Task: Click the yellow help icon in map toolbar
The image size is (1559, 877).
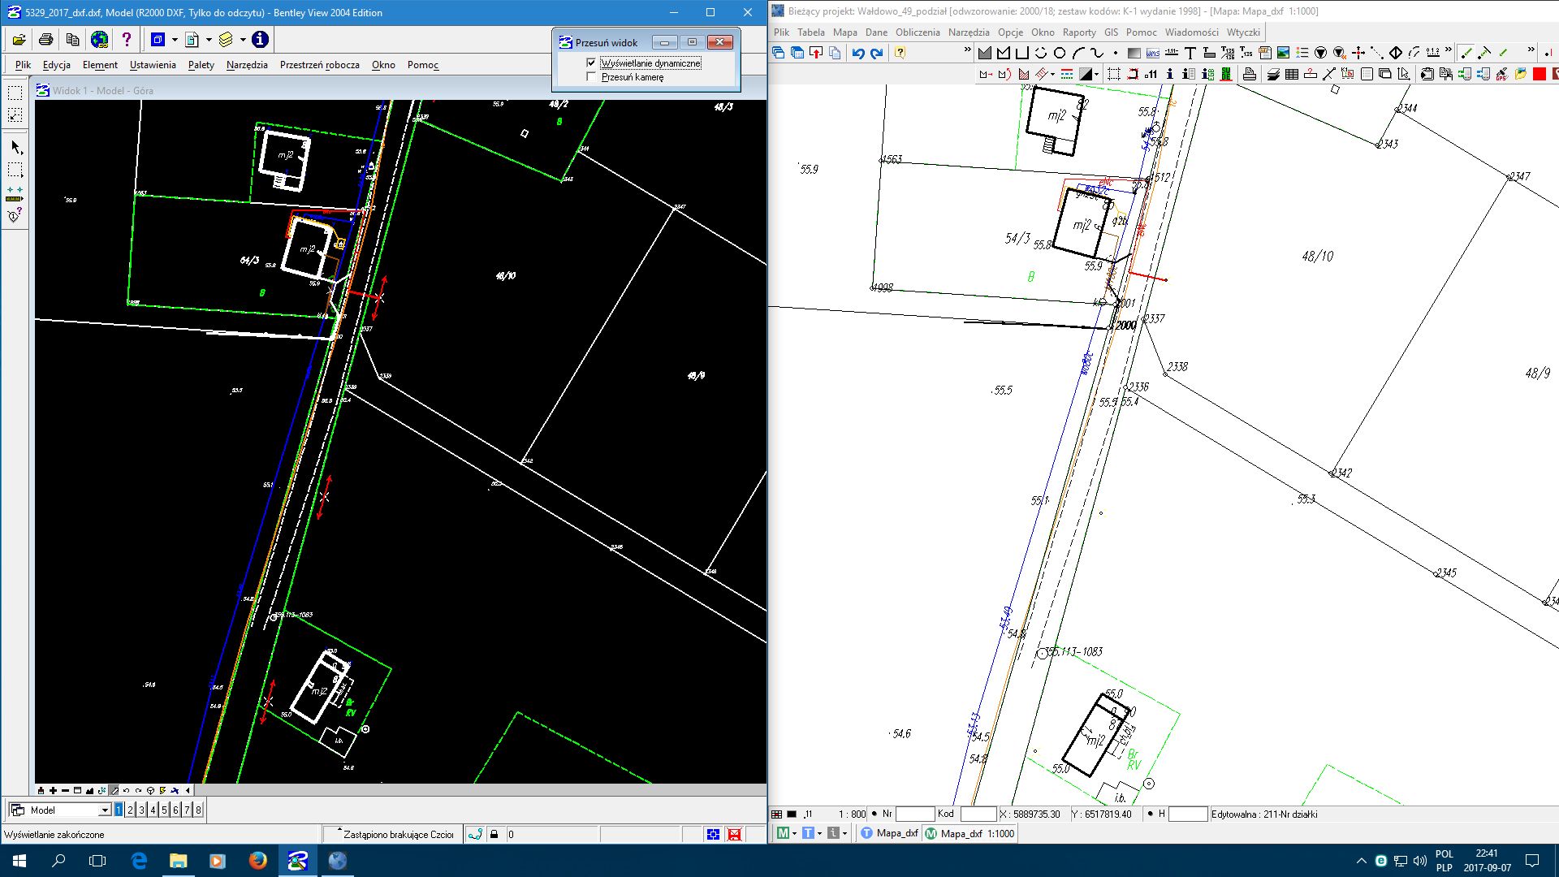Action: [x=900, y=53]
